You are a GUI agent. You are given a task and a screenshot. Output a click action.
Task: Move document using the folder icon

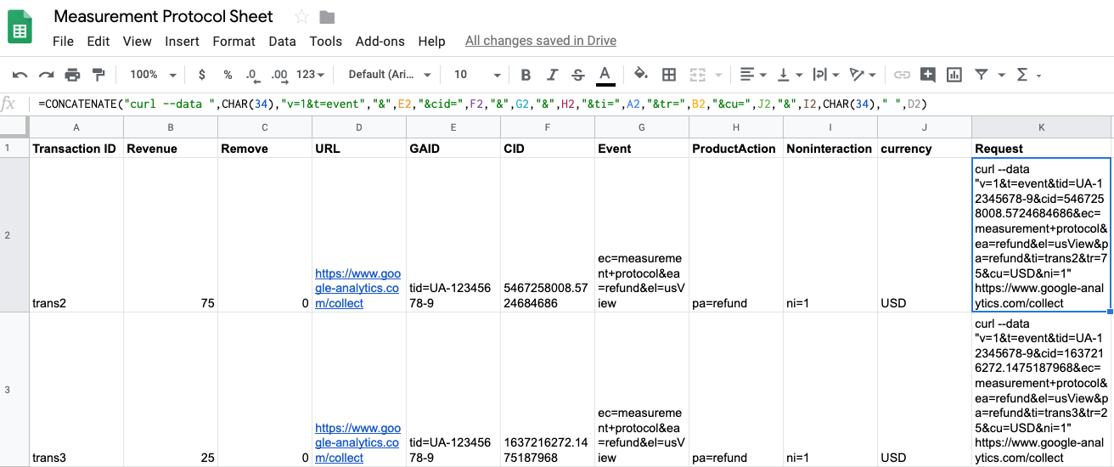tap(327, 17)
